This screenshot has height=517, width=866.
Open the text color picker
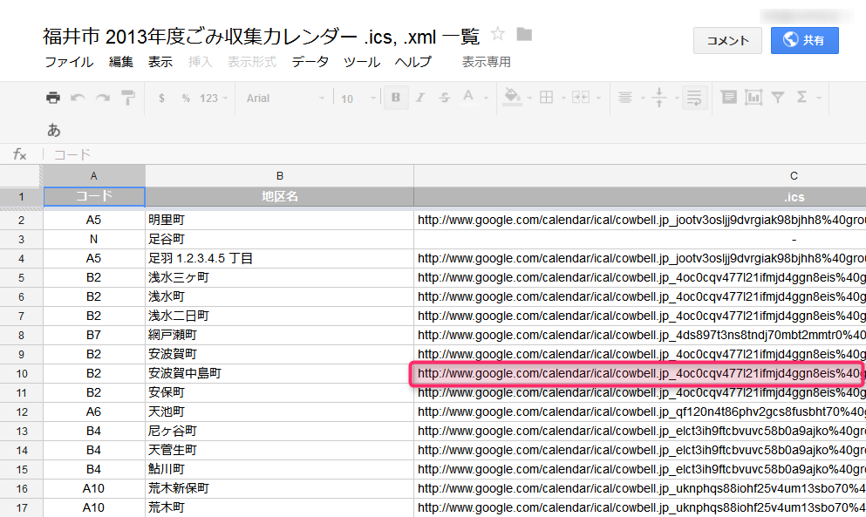(474, 98)
